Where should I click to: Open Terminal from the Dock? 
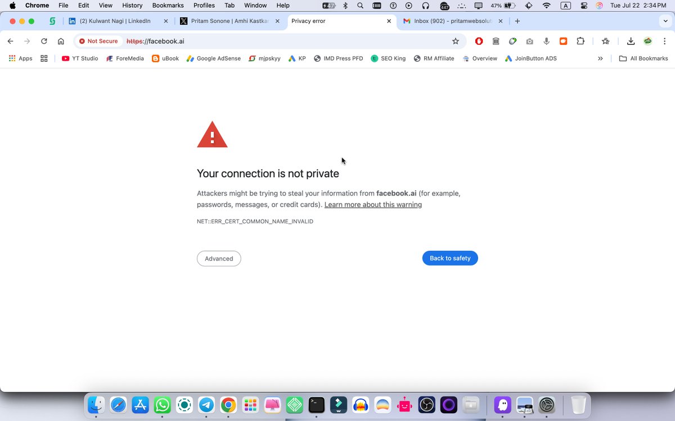317,404
